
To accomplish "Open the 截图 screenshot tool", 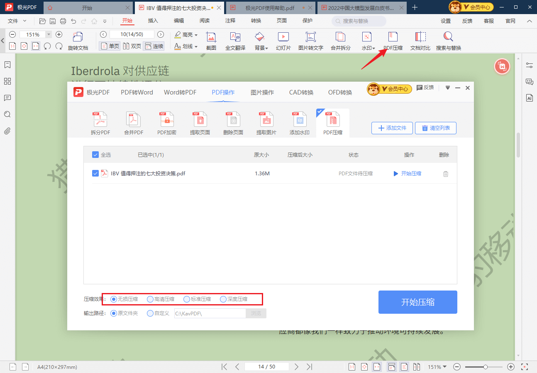I will 211,41.
